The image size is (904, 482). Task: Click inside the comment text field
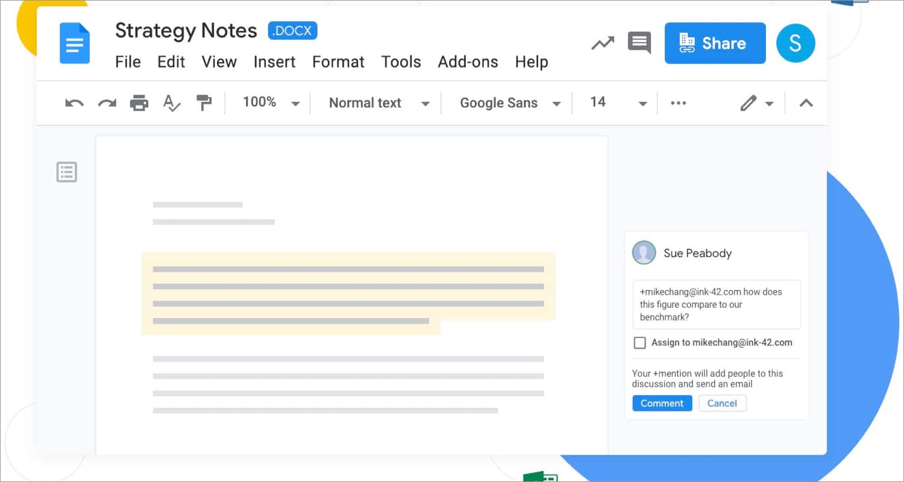click(x=717, y=304)
